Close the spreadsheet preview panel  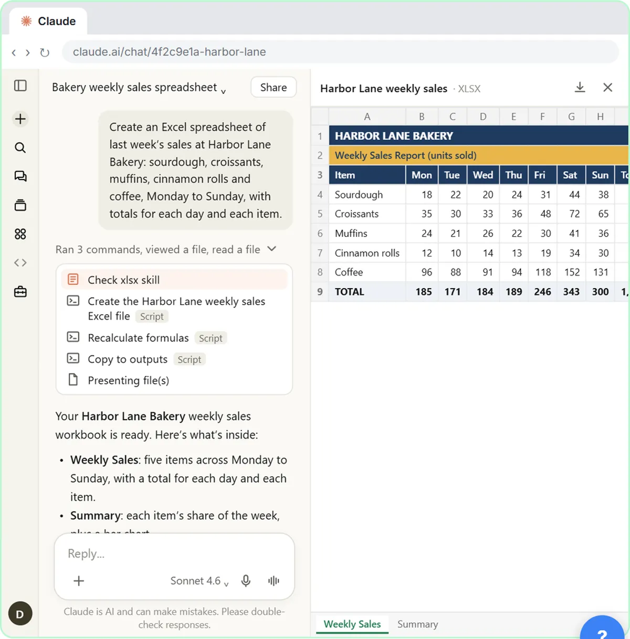[x=608, y=87]
